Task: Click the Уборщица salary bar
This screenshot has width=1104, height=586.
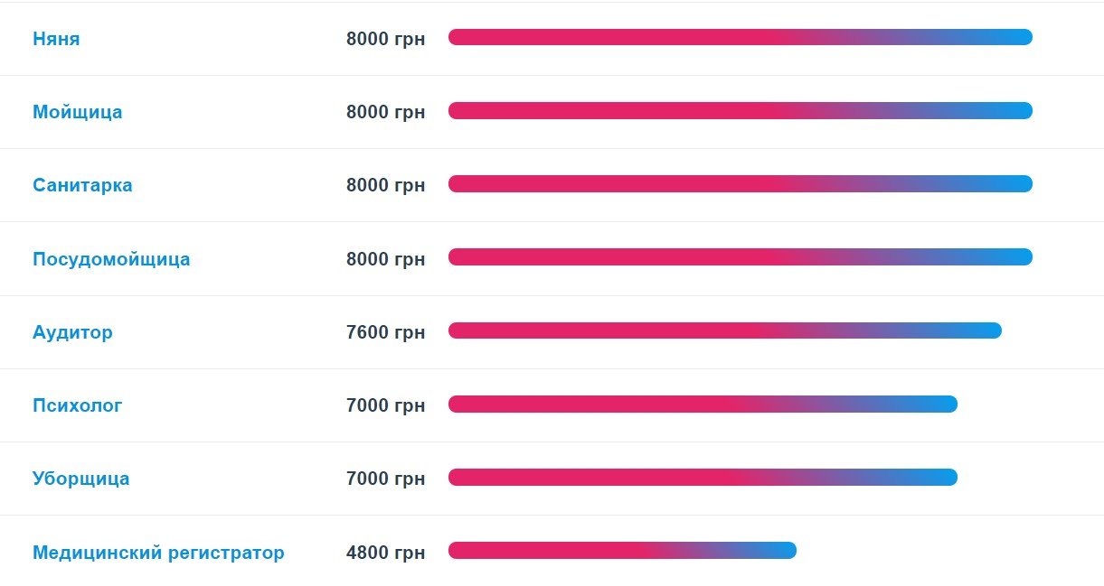Action: (703, 477)
